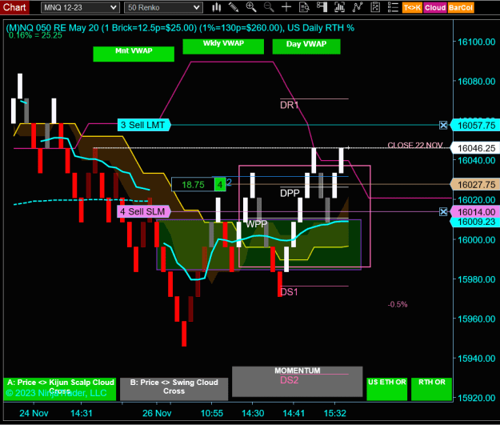Image resolution: width=500 pixels, height=425 pixels.
Task: Click the 16027.75 entry price marker
Action: [475, 184]
